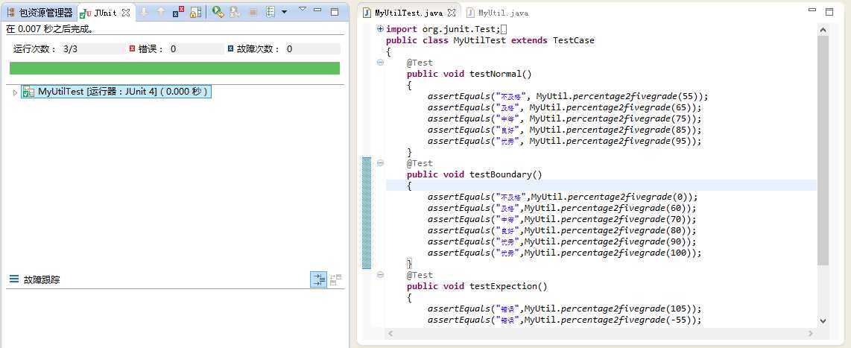
Task: Toggle JUnit scroll lock icon
Action: [195, 12]
